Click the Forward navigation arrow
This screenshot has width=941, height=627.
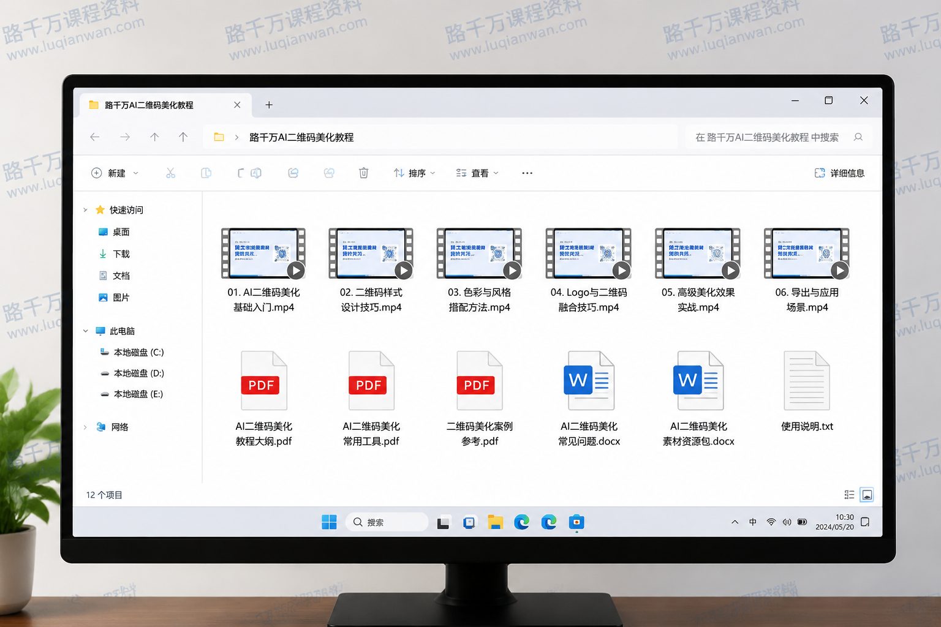(125, 137)
